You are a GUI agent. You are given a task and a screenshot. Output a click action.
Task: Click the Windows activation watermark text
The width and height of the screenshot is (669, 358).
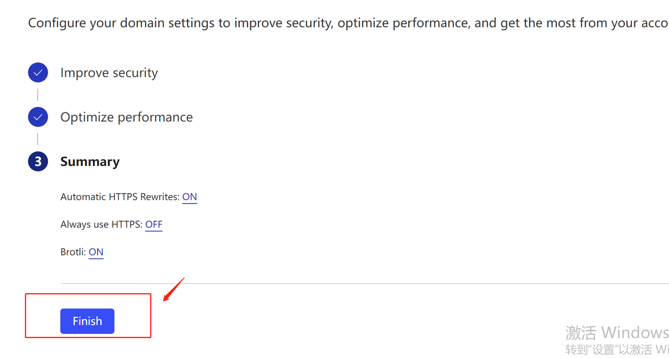(x=617, y=332)
